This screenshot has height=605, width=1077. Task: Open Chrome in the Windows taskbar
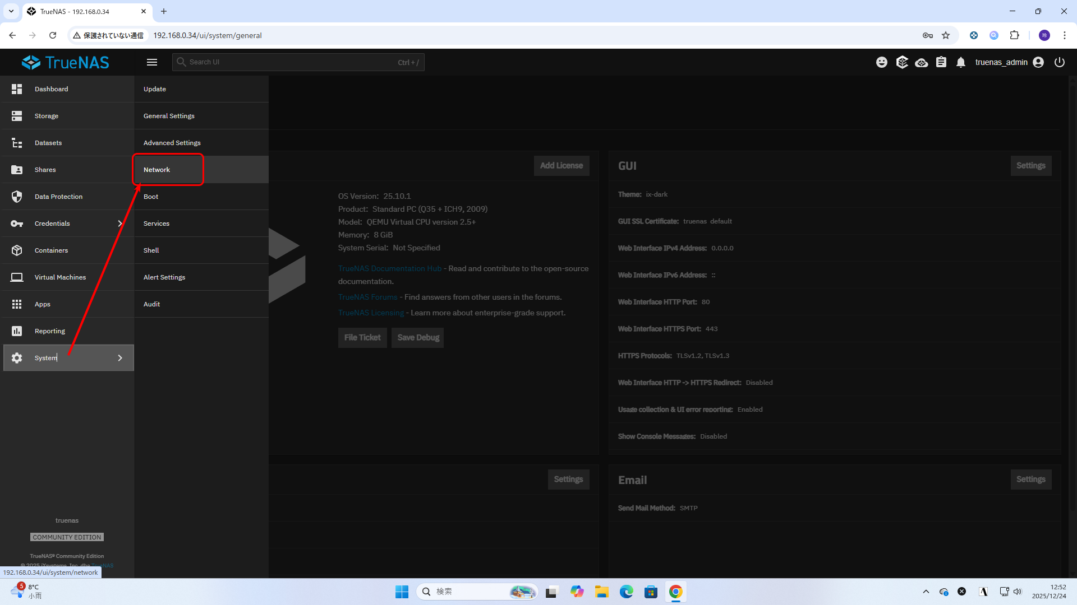tap(675, 592)
